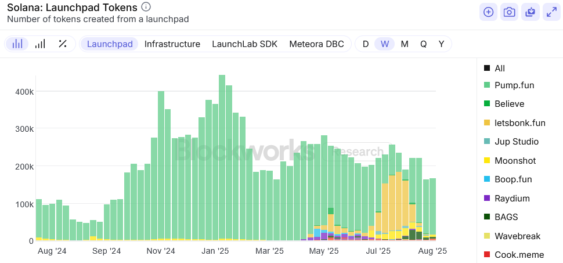Screen dimensions: 563x263
Task: Set interval to yearly (Y)
Action: 442,44
